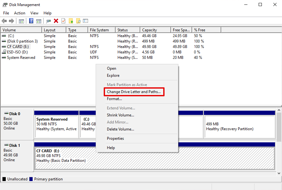Select the (C:) 49.46 GB partition block

(x=88, y=124)
